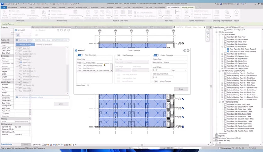Open the Properties help link
Image resolution: width=263 pixels, height=152 pixels.
(x=6, y=144)
